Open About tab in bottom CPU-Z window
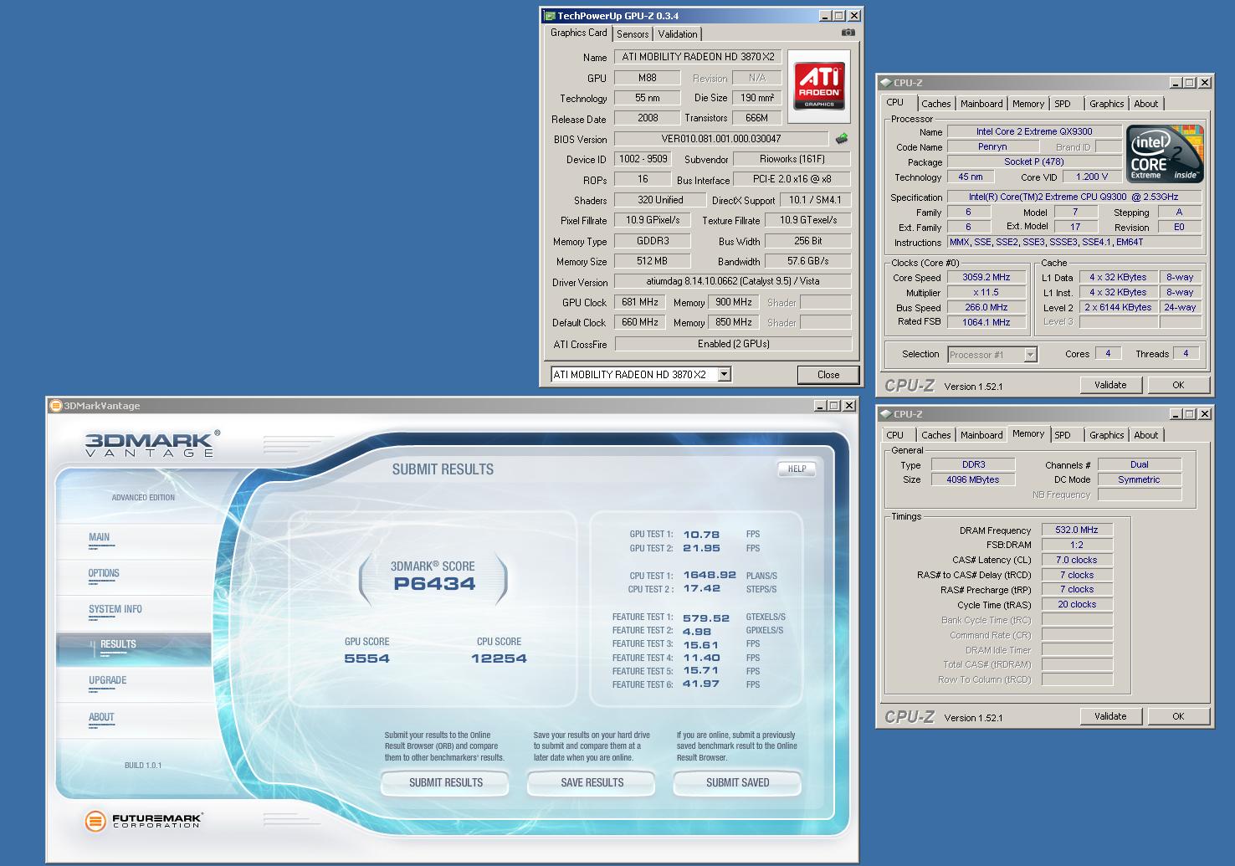Viewport: 1235px width, 866px height. [1146, 435]
